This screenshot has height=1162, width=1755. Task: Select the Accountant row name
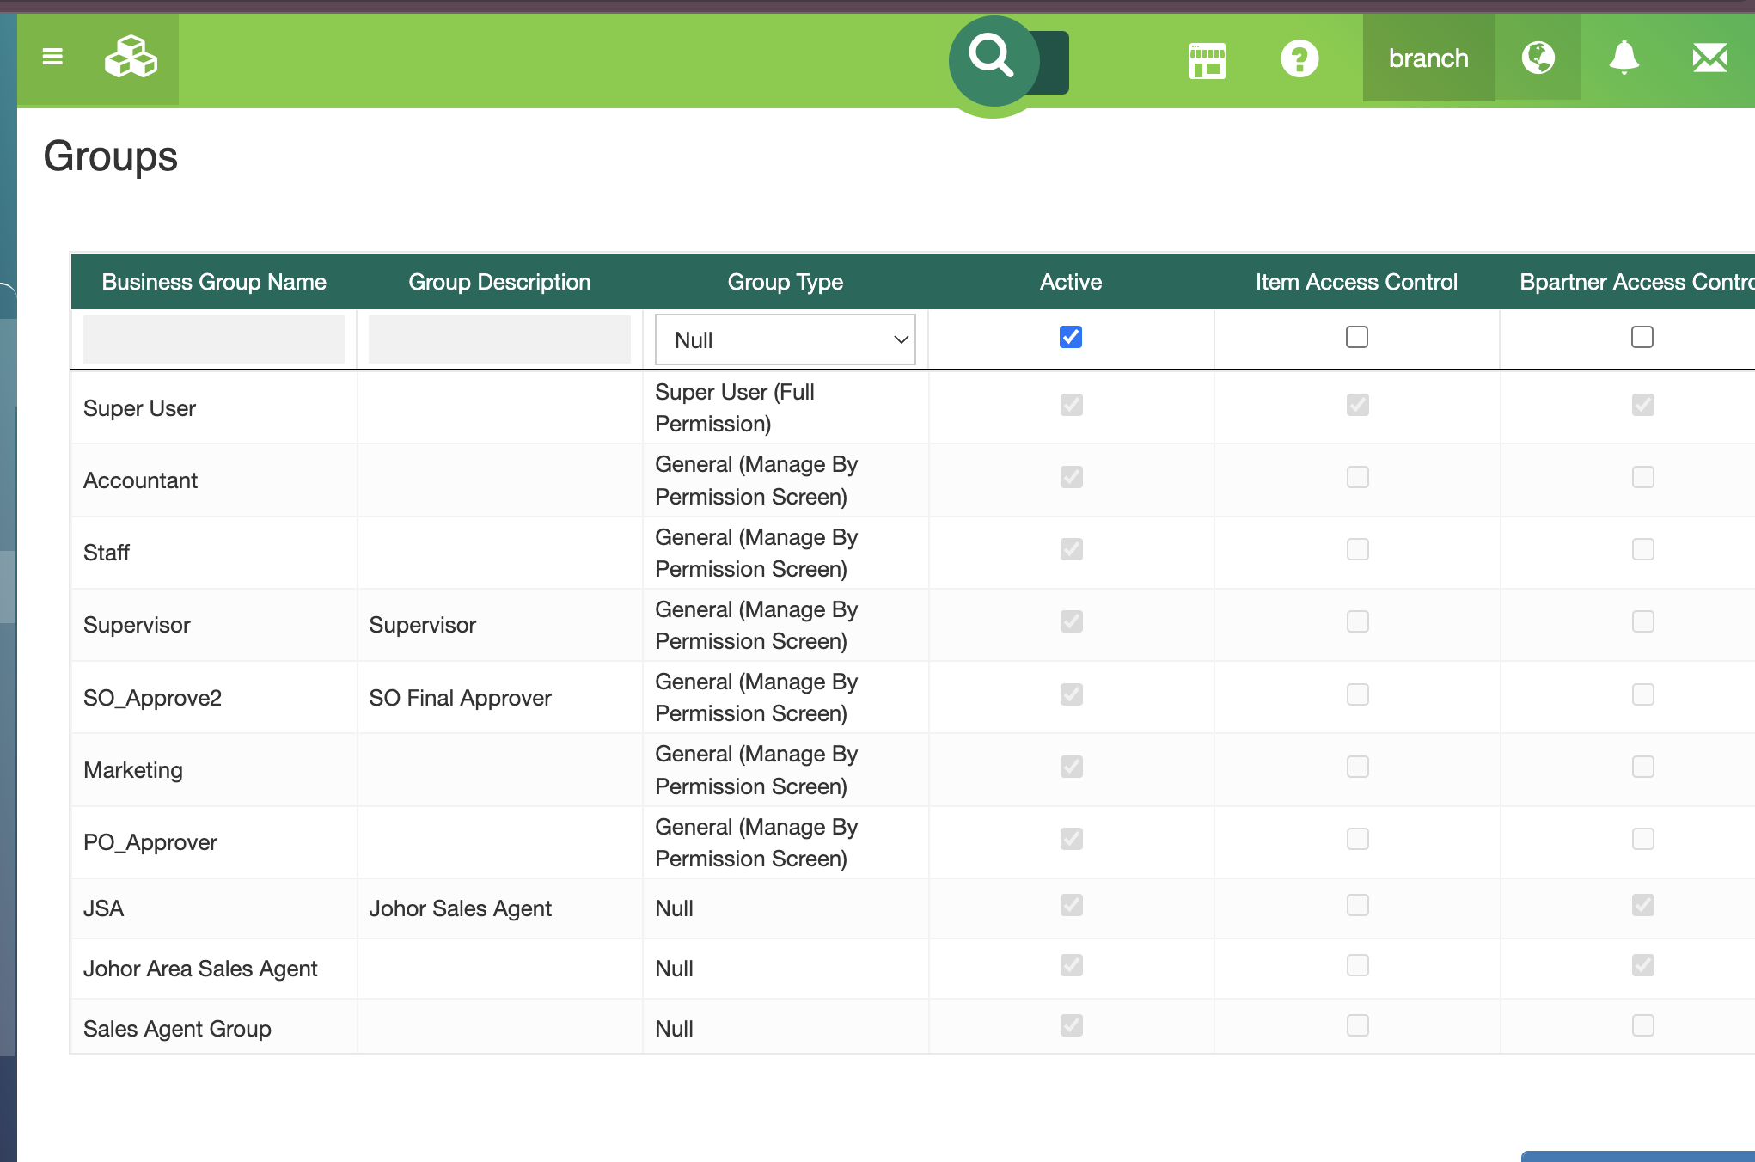click(x=140, y=480)
